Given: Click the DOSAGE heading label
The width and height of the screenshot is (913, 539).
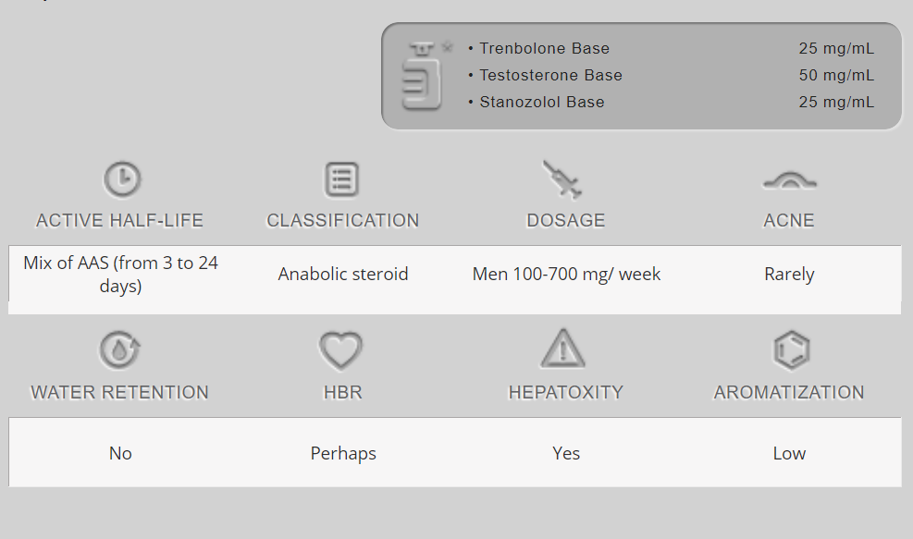Looking at the screenshot, I should (x=565, y=221).
